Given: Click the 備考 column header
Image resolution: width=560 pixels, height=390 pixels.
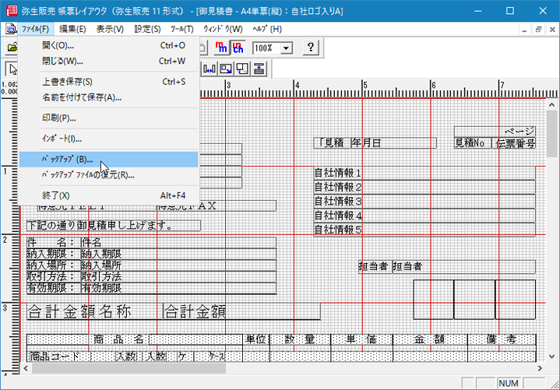Looking at the screenshot, I should coord(502,339).
